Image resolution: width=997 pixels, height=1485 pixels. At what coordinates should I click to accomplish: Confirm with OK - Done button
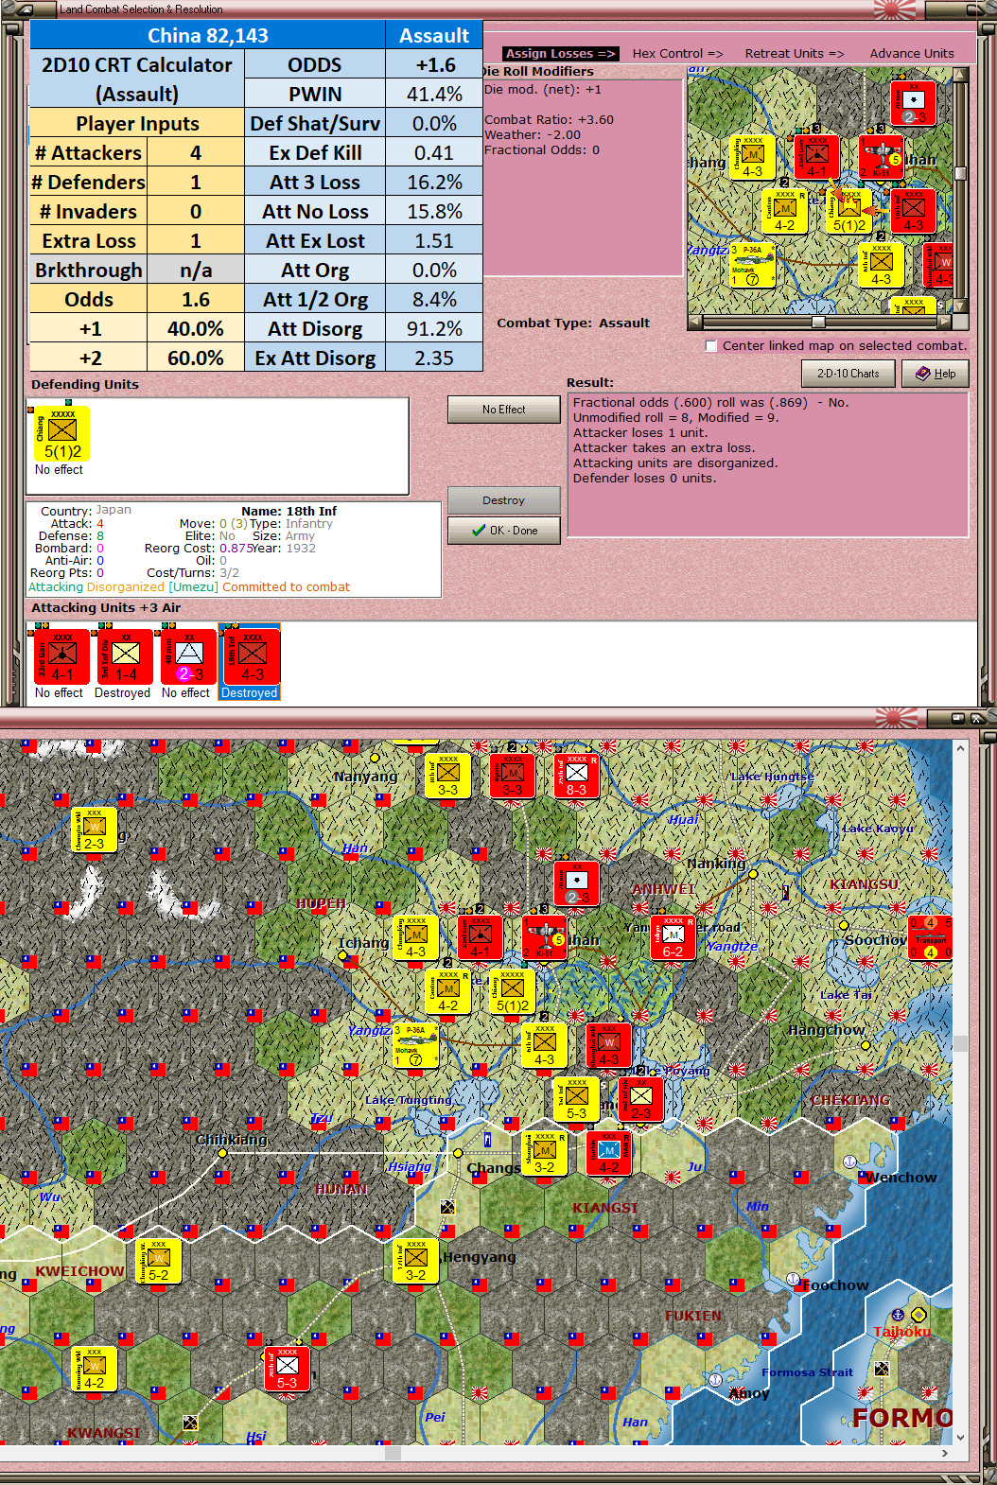503,531
